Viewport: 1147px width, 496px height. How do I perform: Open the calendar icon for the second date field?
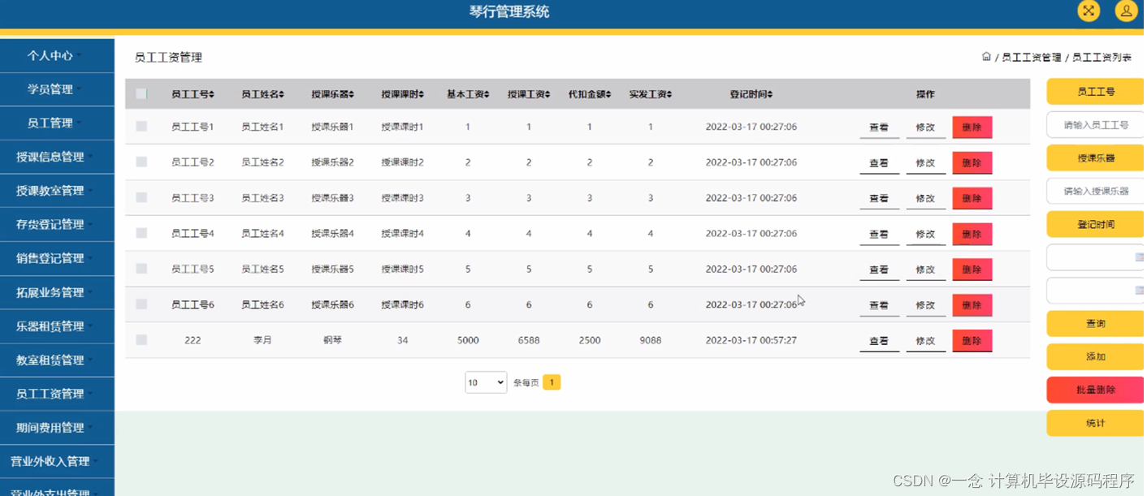(x=1141, y=290)
